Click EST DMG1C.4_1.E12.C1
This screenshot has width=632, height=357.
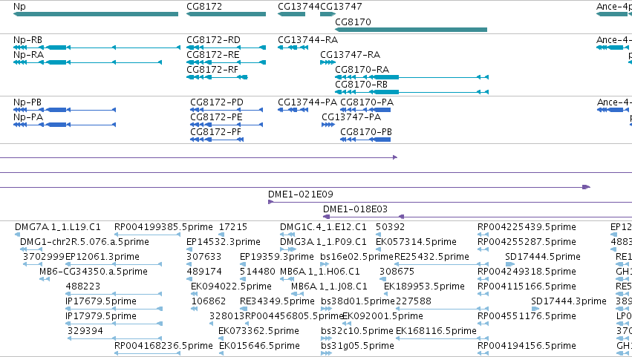[323, 227]
